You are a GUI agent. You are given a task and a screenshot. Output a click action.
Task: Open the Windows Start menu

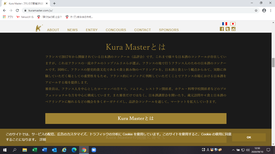click(5, 150)
